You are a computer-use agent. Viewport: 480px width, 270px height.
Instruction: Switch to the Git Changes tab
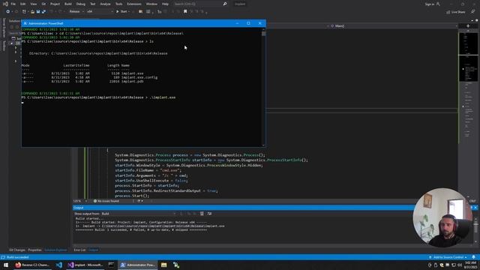tap(16, 250)
